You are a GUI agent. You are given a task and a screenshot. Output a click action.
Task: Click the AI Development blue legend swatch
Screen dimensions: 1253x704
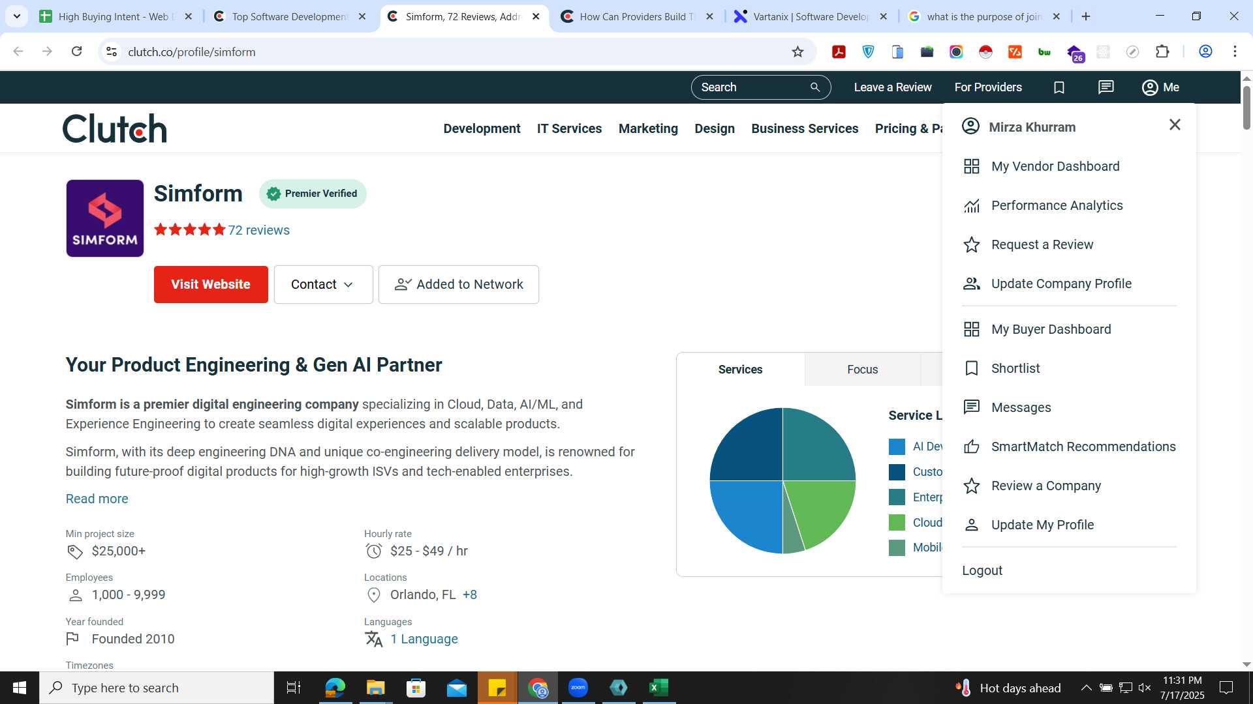897,447
